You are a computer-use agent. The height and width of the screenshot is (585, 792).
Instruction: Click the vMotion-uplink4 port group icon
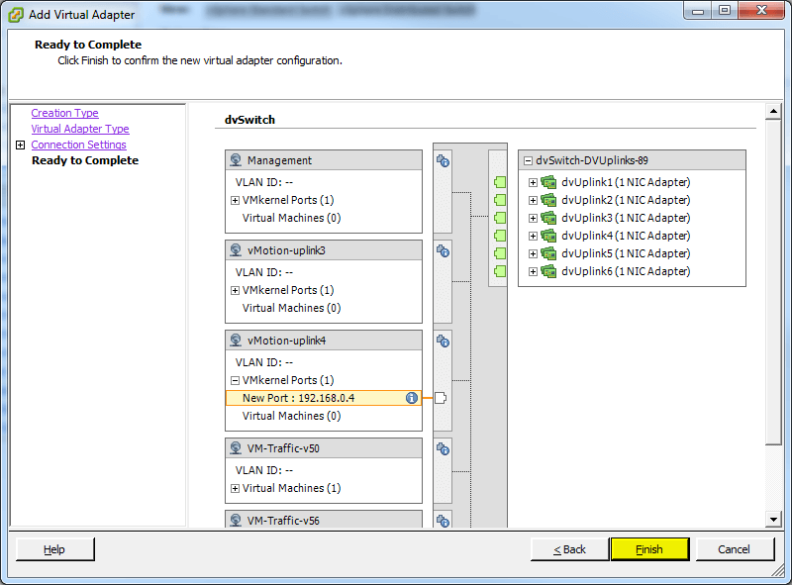click(236, 340)
